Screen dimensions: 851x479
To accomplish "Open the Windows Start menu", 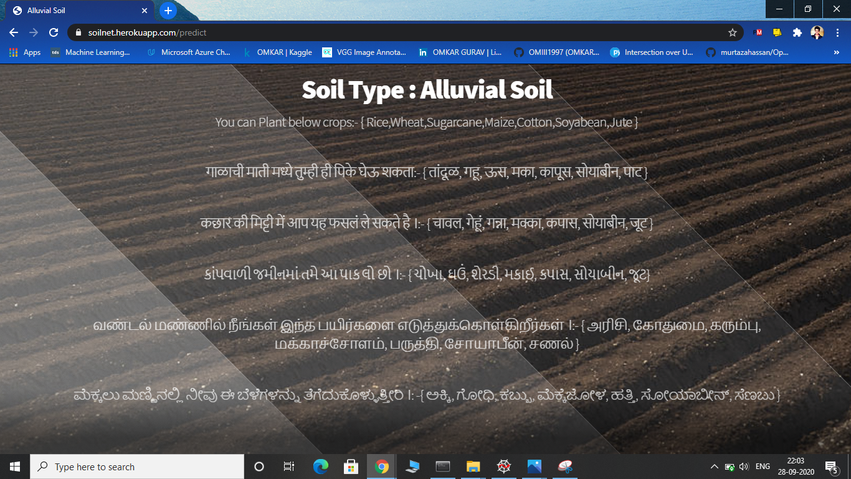I will (15, 467).
